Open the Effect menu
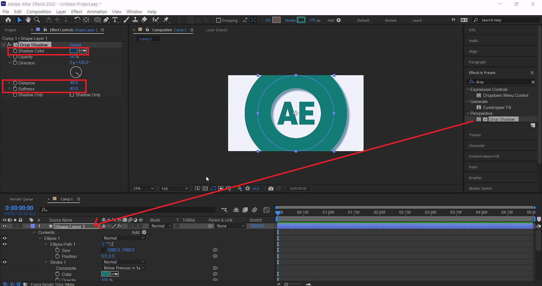Image resolution: width=542 pixels, height=286 pixels. click(x=77, y=12)
